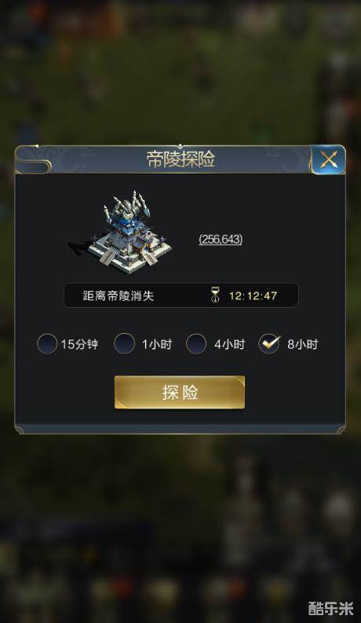The width and height of the screenshot is (361, 623).
Task: Click the 15分钟 duration text
Action: click(79, 344)
